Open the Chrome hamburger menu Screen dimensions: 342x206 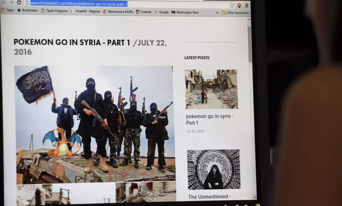point(247,5)
